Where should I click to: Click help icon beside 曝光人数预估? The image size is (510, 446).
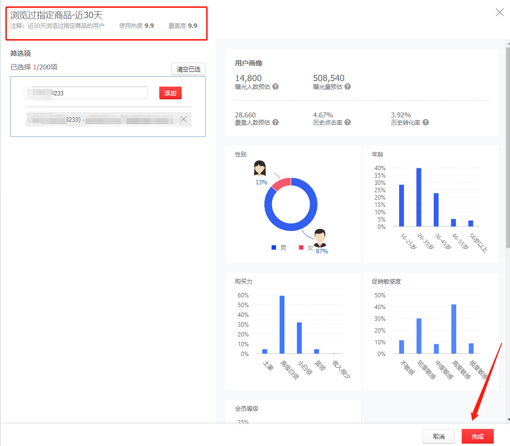[x=276, y=87]
